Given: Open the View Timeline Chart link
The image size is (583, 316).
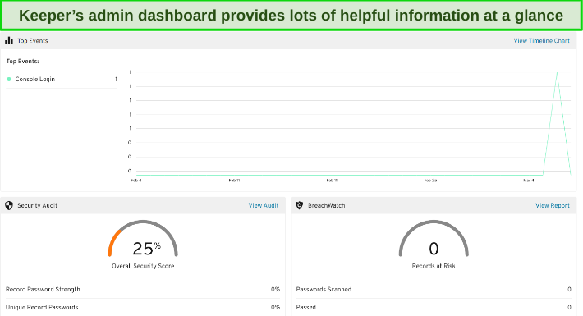Looking at the screenshot, I should (x=541, y=41).
